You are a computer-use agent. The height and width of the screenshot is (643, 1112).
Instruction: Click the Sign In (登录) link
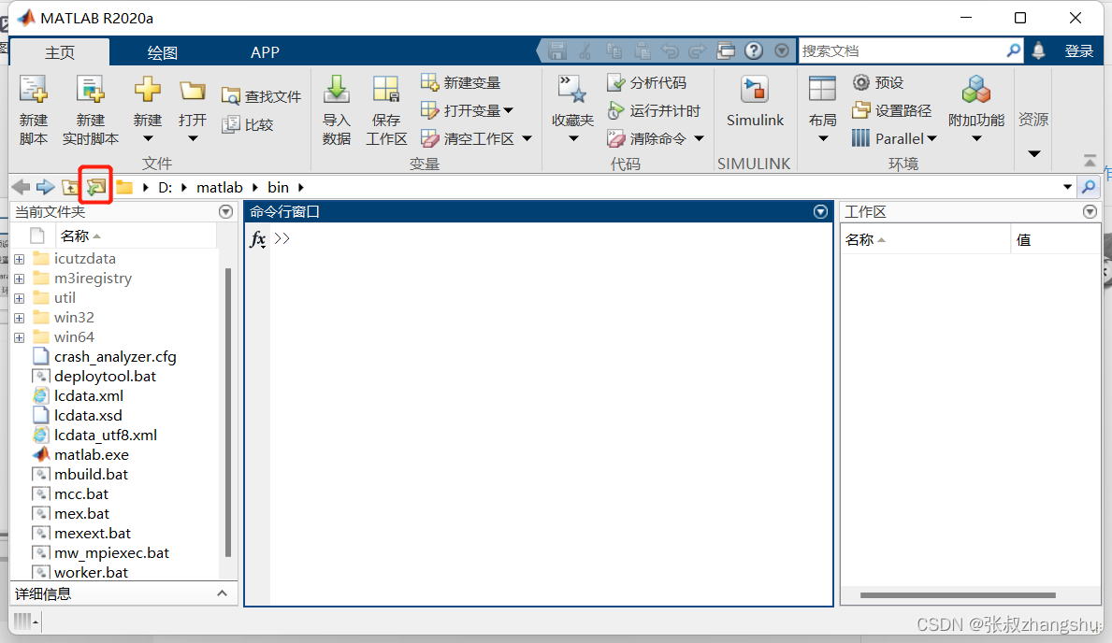click(x=1078, y=51)
